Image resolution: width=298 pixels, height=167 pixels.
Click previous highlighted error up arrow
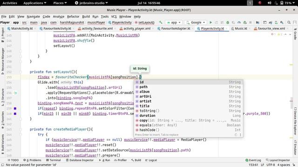point(285,34)
